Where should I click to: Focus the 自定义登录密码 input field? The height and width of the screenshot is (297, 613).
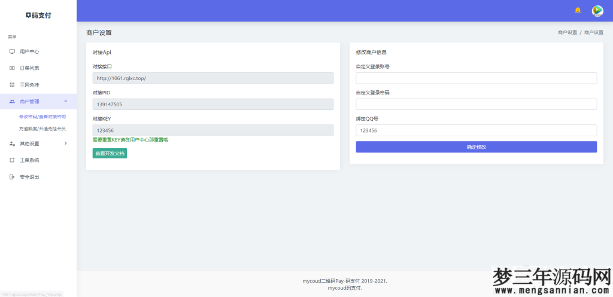coord(476,104)
